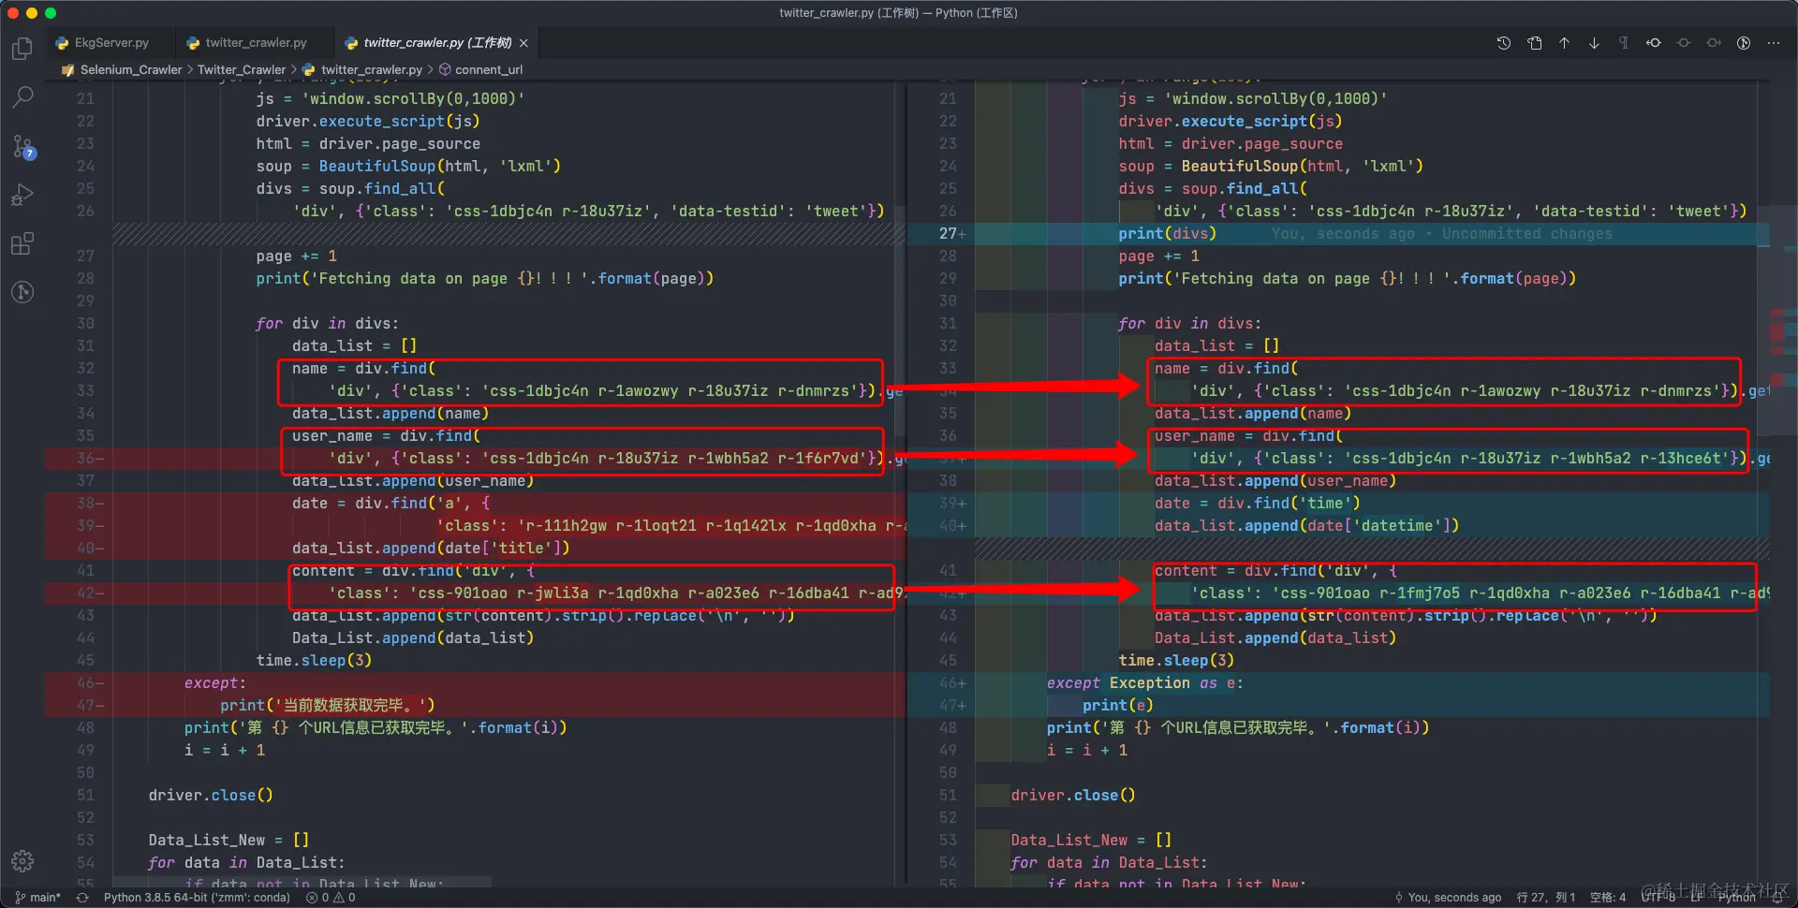The image size is (1798, 908).
Task: Go to previous change with up arrow
Action: point(1564,43)
